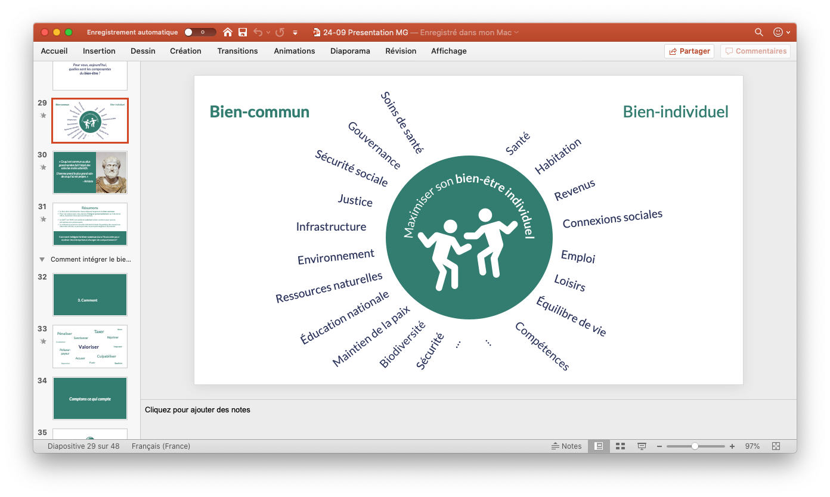This screenshot has height=497, width=830.
Task: Select the 'Loisirs' text on slide
Action: 570,282
